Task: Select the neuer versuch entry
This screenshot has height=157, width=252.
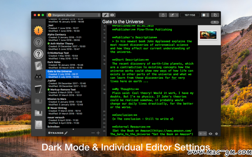Action: pos(73,120)
